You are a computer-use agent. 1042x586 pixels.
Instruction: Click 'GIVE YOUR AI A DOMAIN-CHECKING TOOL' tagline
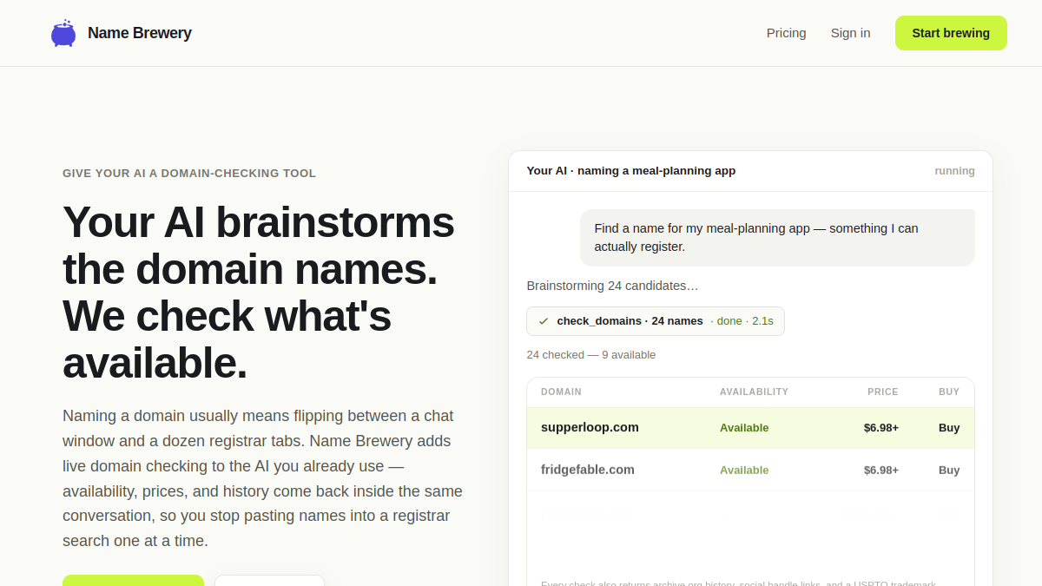[189, 174]
